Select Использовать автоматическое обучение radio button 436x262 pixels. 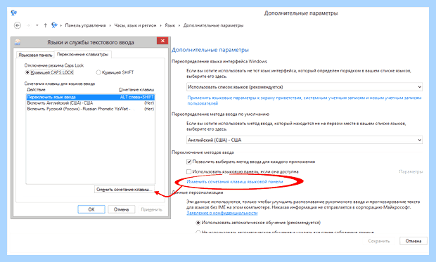tap(198, 223)
